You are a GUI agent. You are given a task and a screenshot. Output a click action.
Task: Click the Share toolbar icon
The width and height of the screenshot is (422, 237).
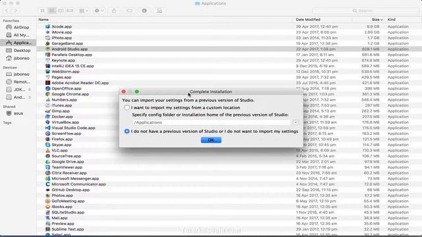tap(114, 11)
